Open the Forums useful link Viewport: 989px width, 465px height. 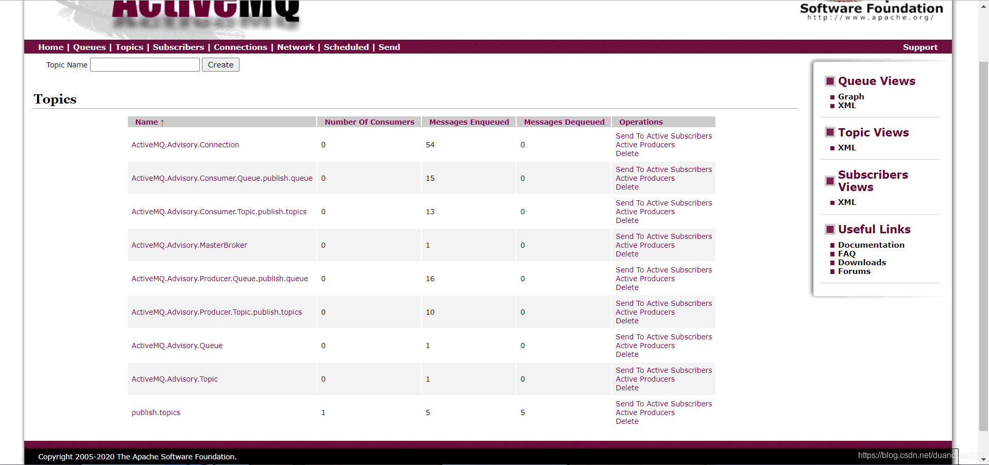[x=854, y=271]
